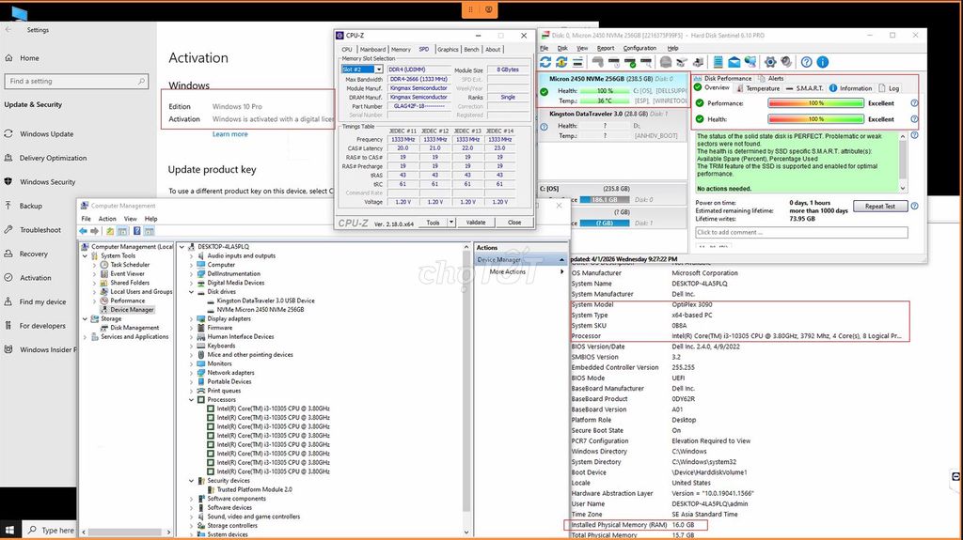Click the network computers icon in Hard Disk Sentinel toolbar
The width and height of the screenshot is (963, 540).
click(x=750, y=62)
